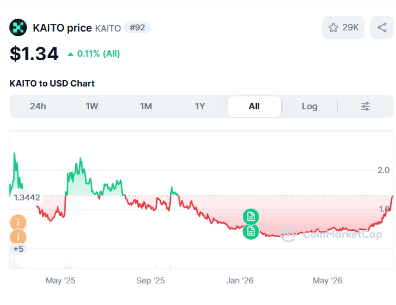Click the #92 rank badge
396x305 pixels.
[137, 27]
